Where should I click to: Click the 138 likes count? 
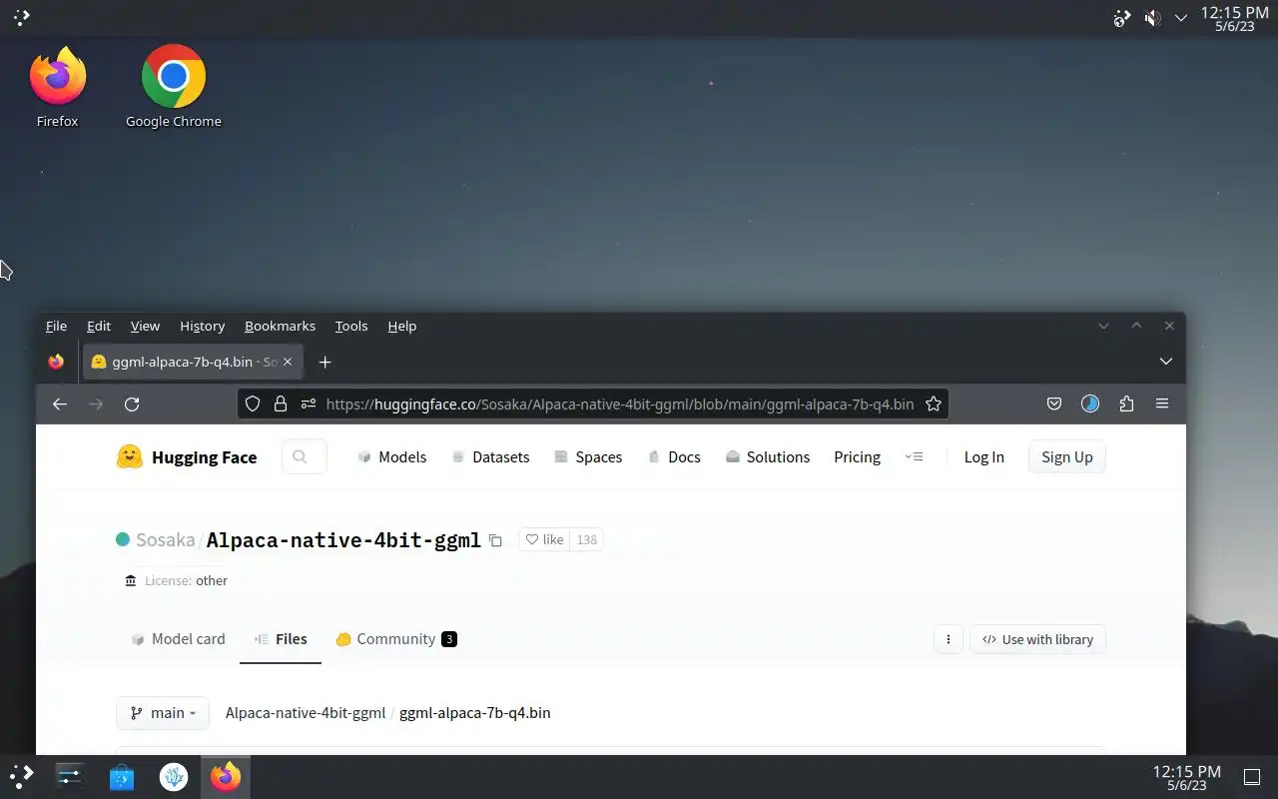pos(587,539)
